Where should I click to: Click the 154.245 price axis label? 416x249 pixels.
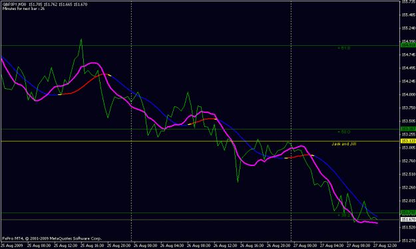409,81
